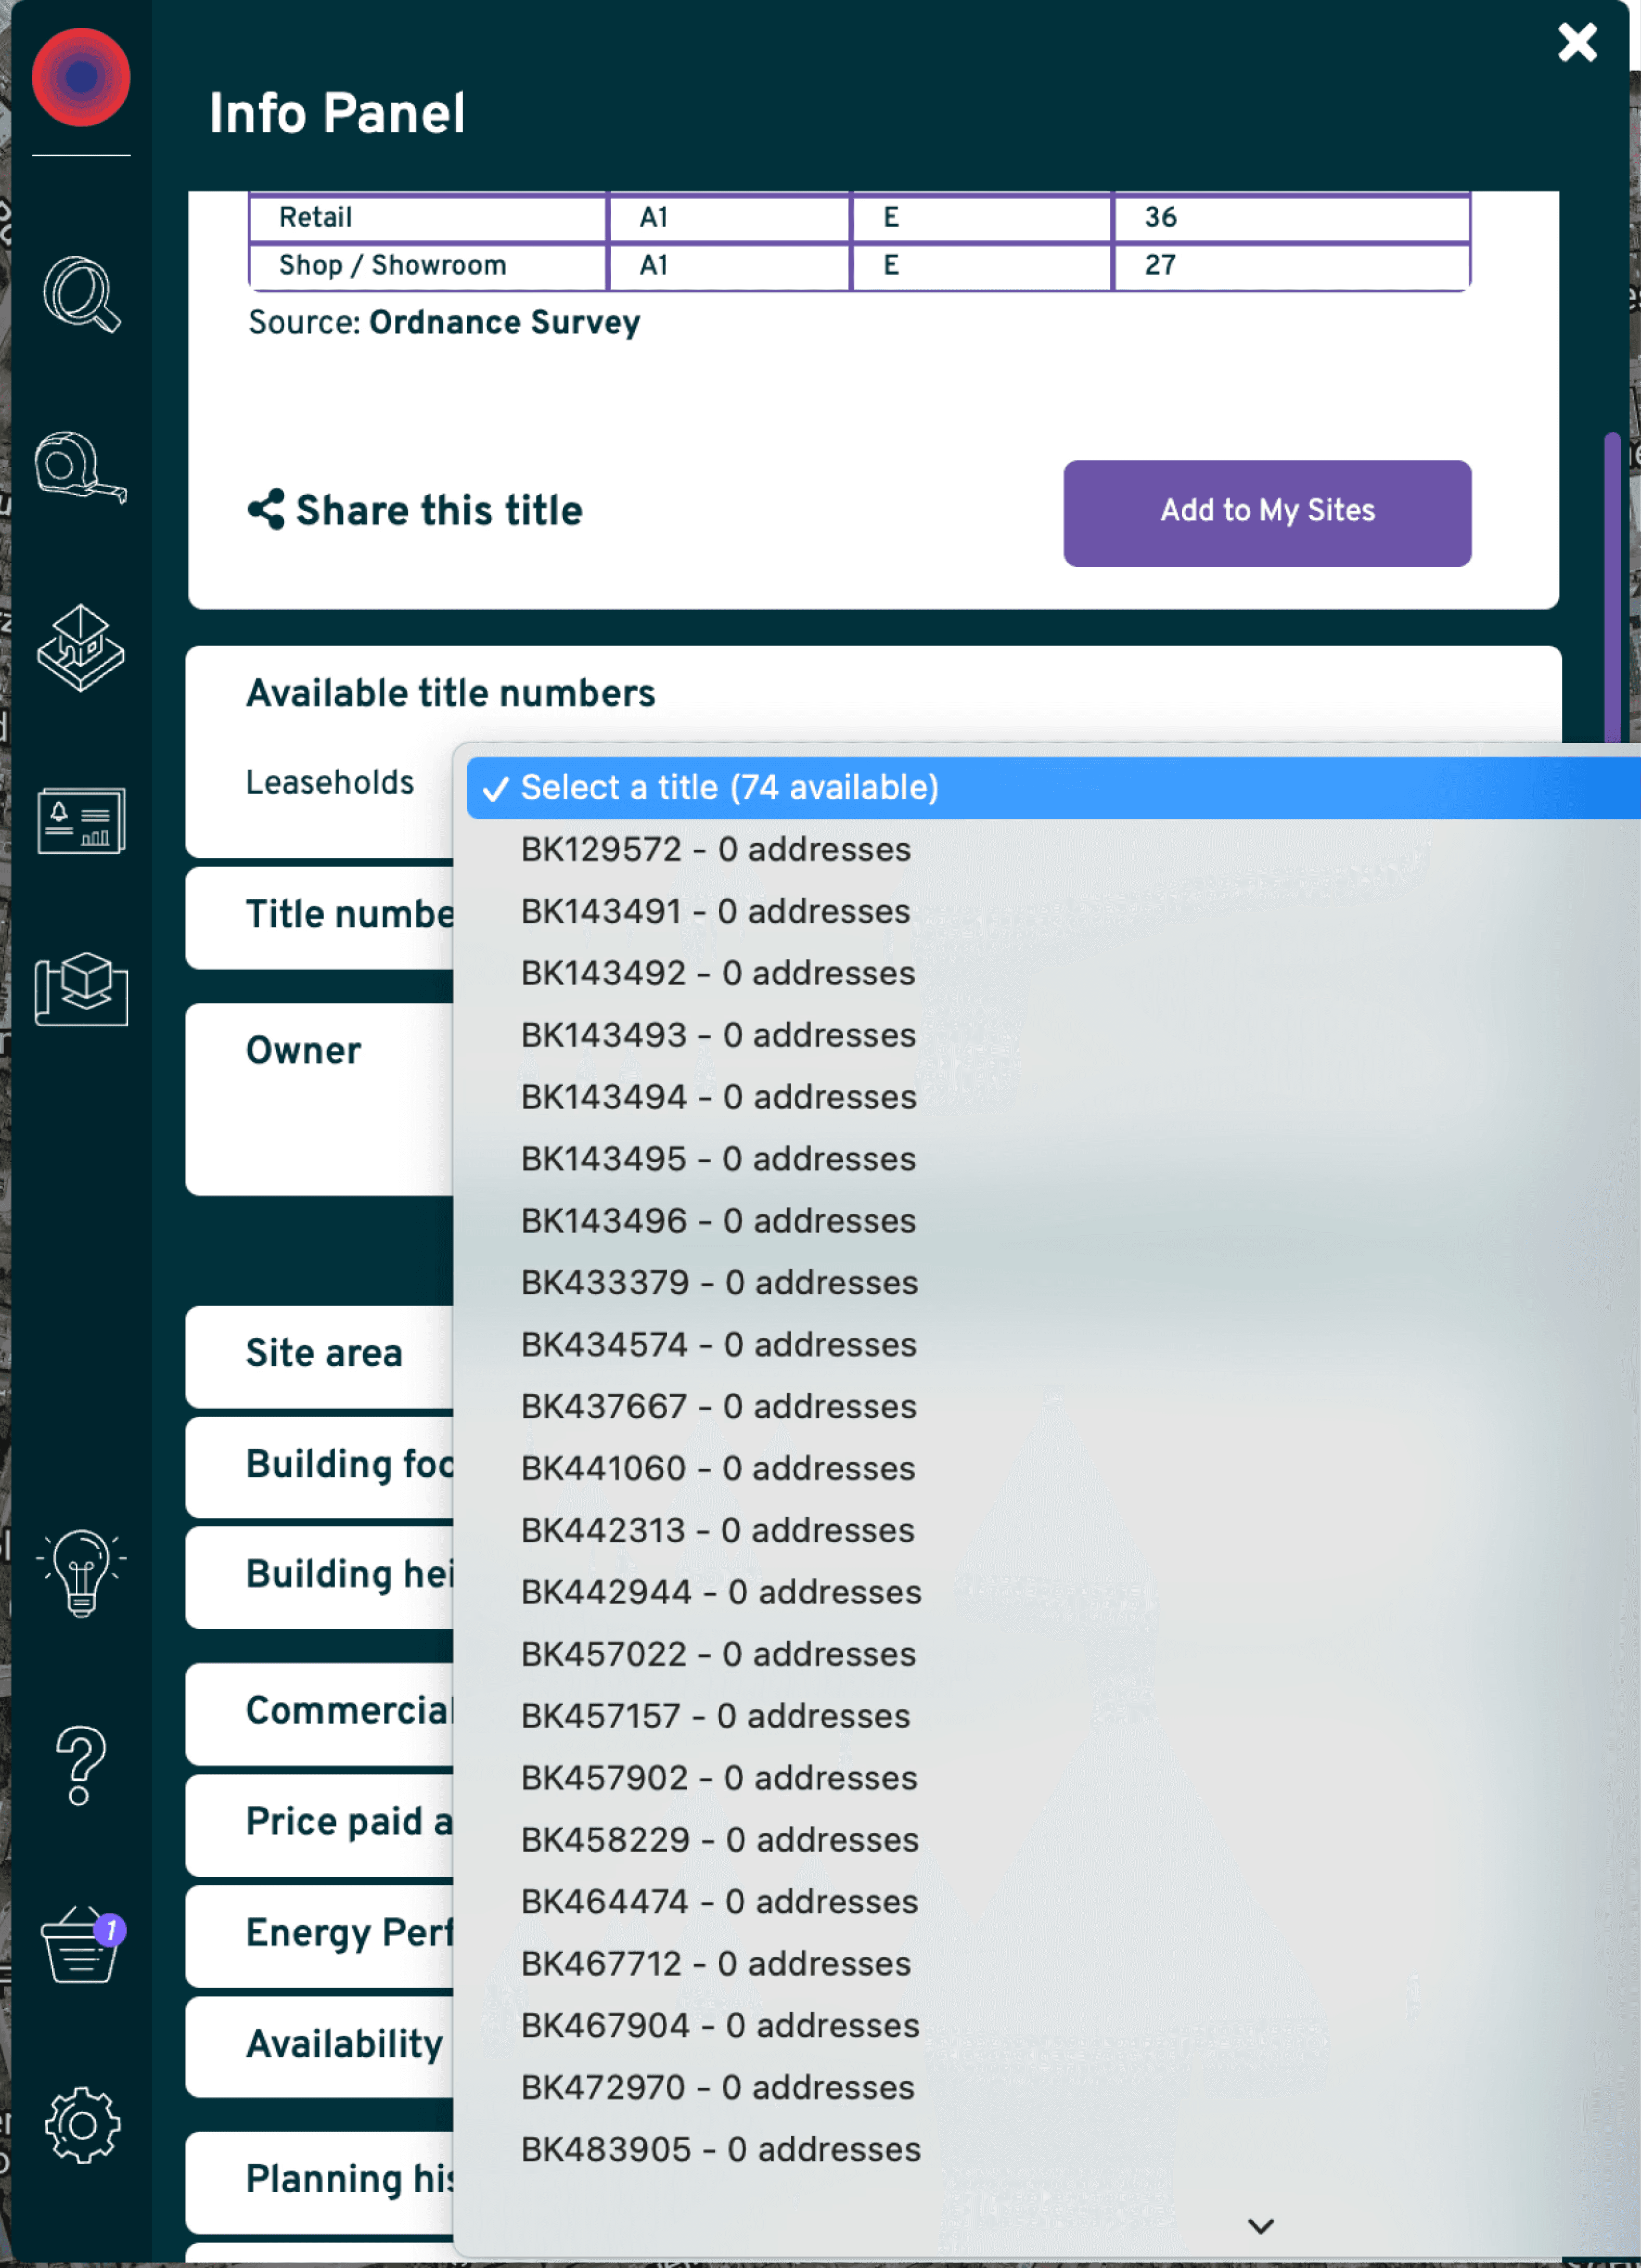The image size is (1641, 2268).
Task: Click the 3D box map icon
Action: [81, 988]
